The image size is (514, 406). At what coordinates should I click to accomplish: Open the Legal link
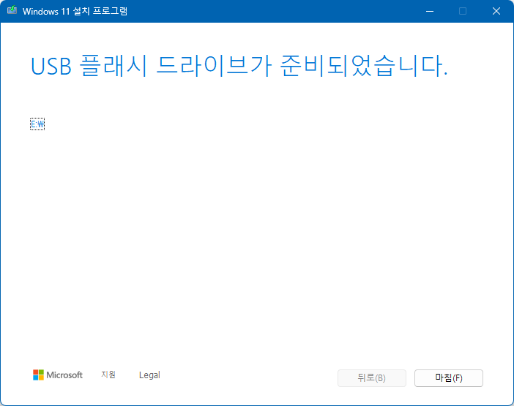click(149, 375)
